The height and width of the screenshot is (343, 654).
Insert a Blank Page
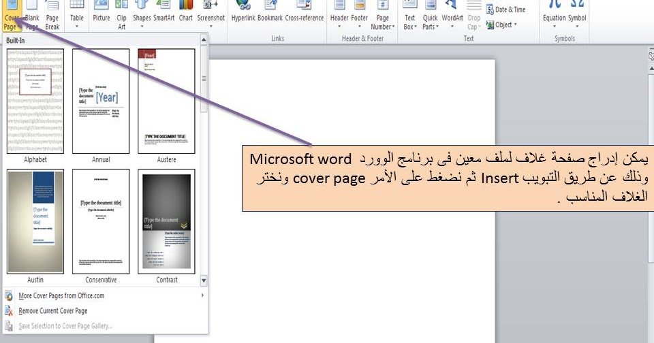[32, 16]
